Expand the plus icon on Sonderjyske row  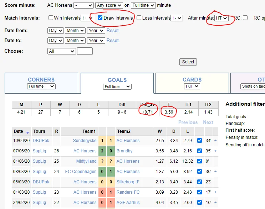(x=215, y=141)
